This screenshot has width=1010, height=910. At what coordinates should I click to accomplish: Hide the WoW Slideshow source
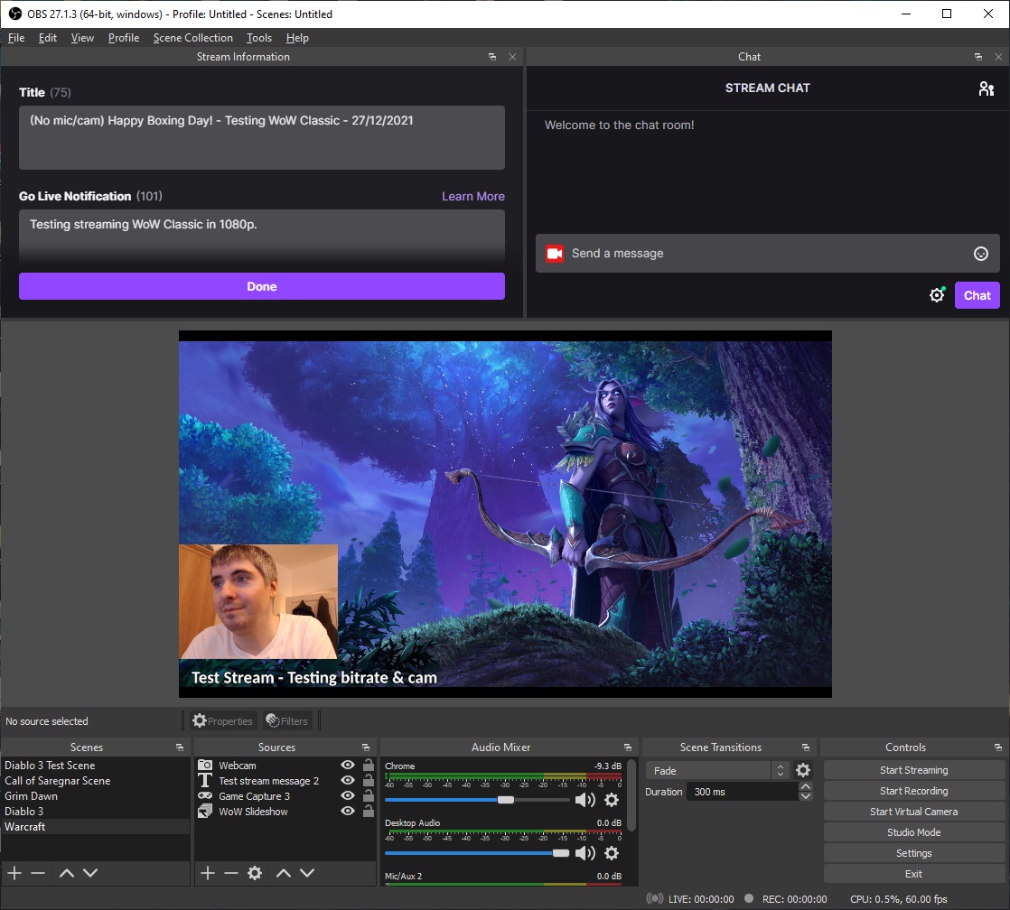348,812
